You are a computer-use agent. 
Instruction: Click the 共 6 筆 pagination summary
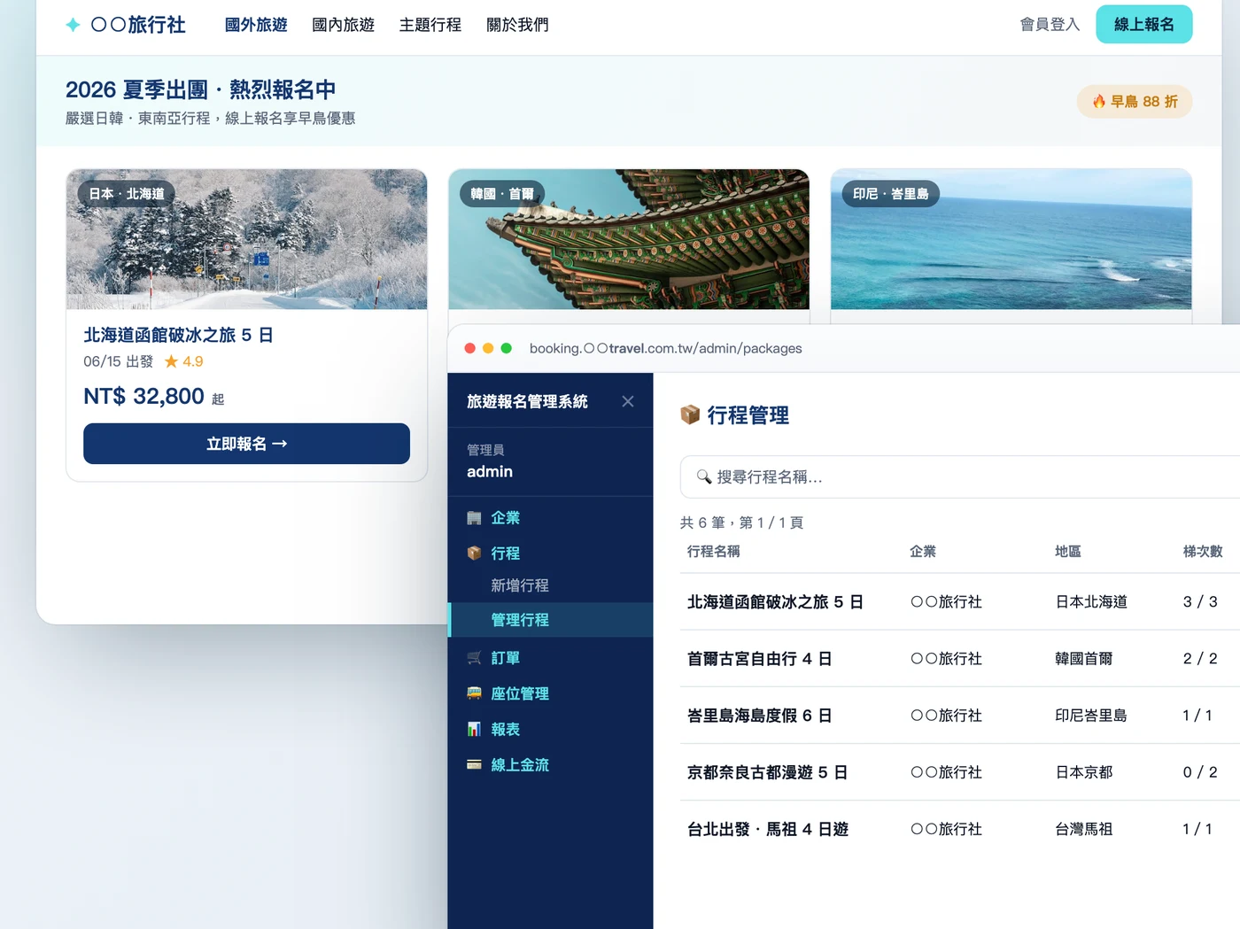[x=742, y=523]
